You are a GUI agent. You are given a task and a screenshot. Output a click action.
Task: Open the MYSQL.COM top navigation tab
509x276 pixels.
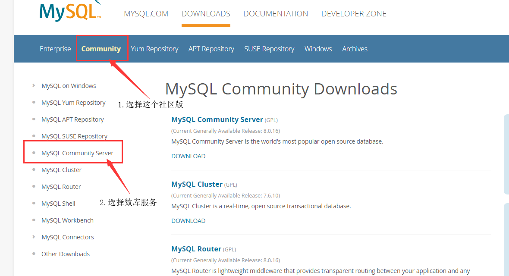(146, 14)
